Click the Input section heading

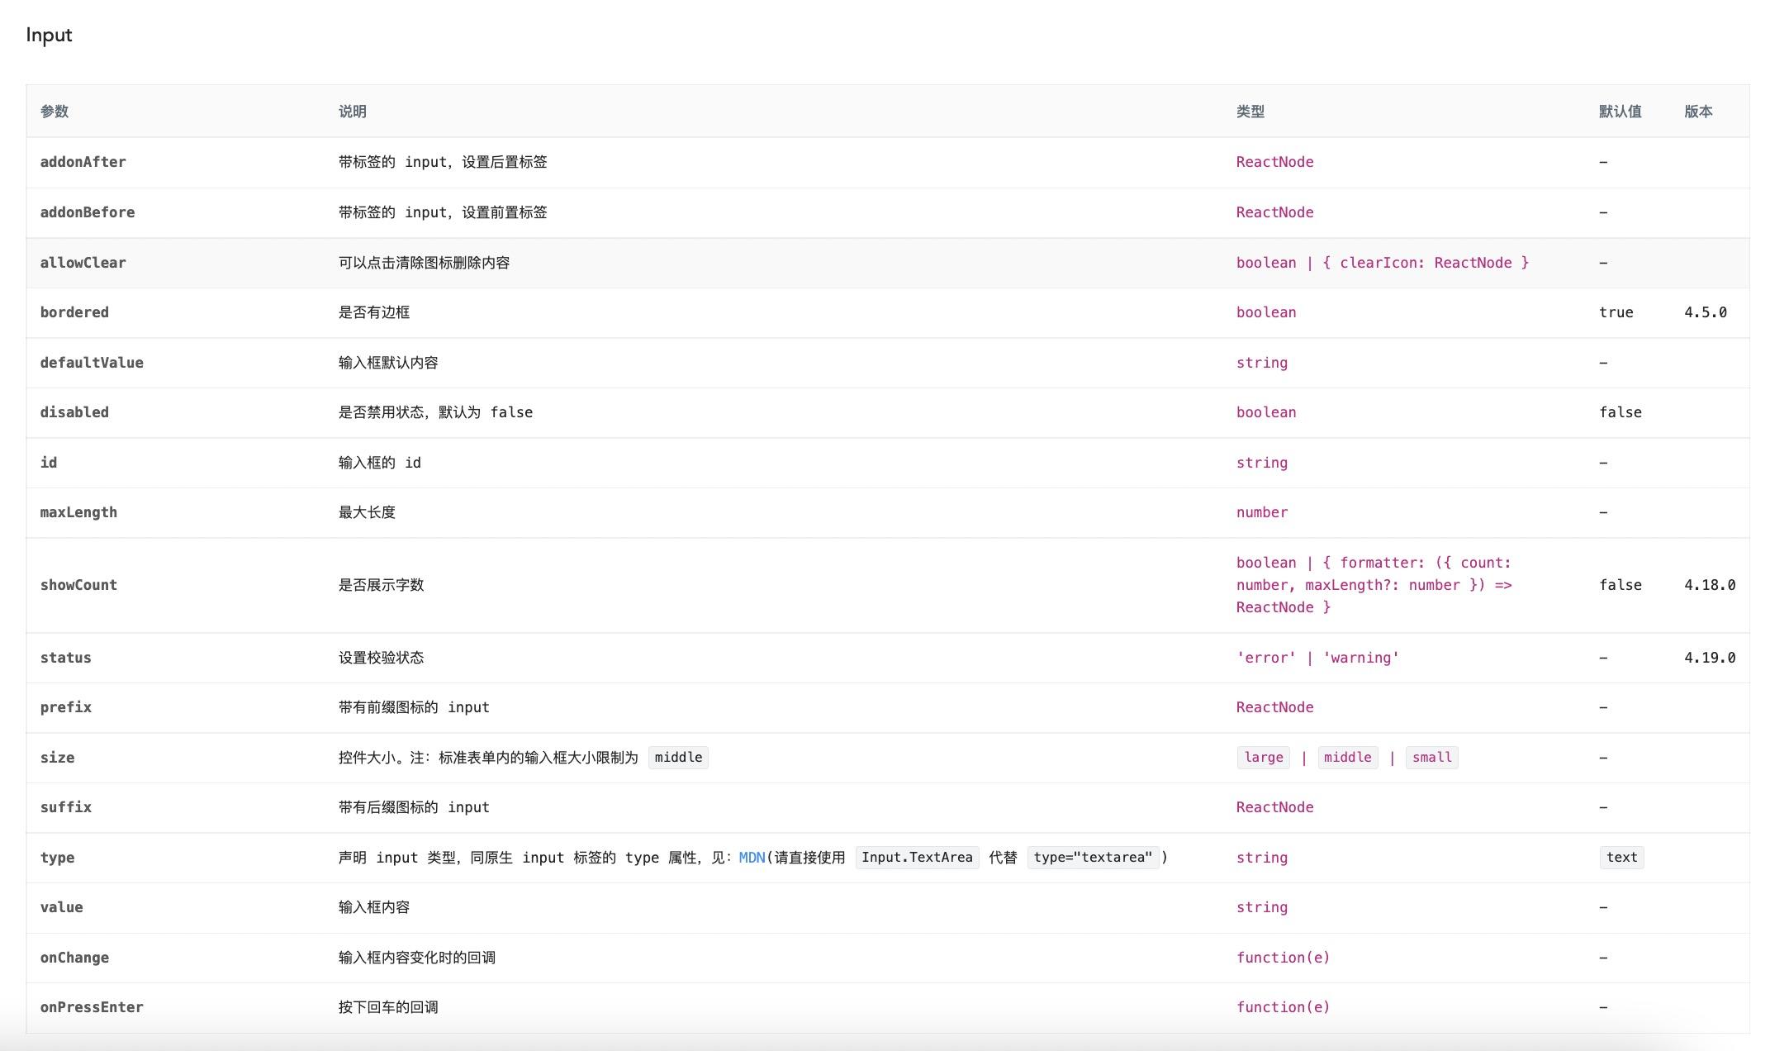49,36
